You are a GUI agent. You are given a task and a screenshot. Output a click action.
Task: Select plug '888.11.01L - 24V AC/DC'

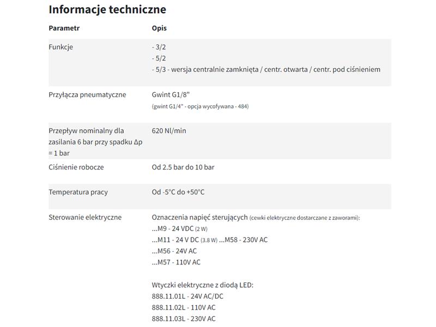point(187,296)
